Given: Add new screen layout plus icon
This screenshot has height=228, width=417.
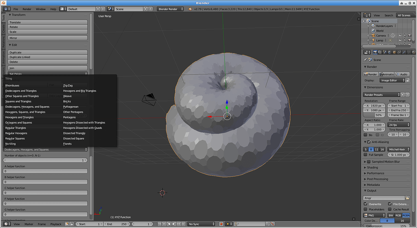Looking at the screenshot, I should click(98, 9).
